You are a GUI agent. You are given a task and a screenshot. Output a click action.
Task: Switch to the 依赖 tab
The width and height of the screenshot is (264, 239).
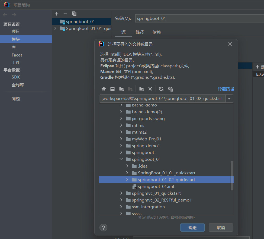click(x=157, y=32)
